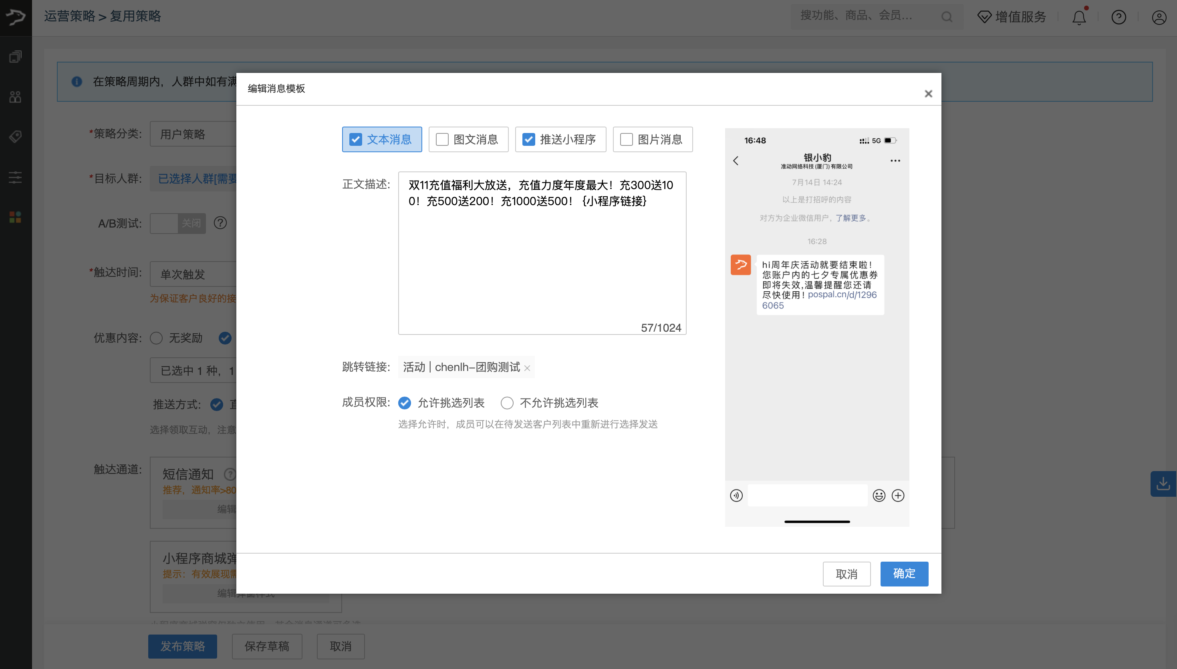This screenshot has width=1177, height=669.
Task: Click the A/B测试 help question icon
Action: (x=220, y=223)
